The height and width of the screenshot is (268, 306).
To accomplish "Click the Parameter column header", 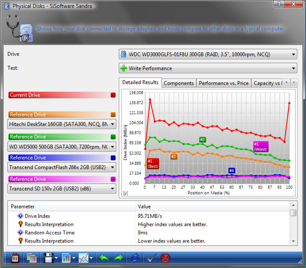I will click(71, 206).
